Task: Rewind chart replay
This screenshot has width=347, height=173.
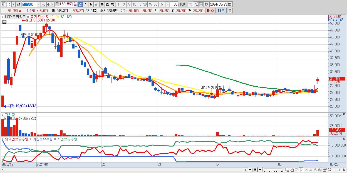Action: (250, 170)
